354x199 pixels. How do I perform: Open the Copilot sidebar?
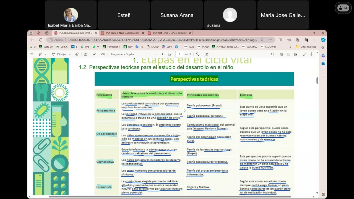pos(323,40)
